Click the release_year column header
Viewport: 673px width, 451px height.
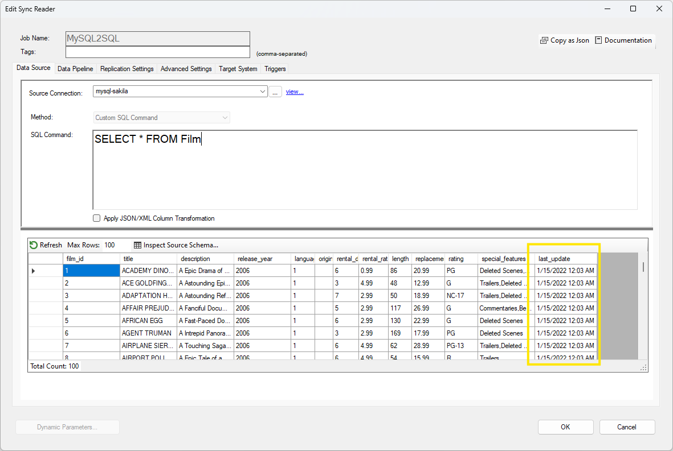(263, 259)
